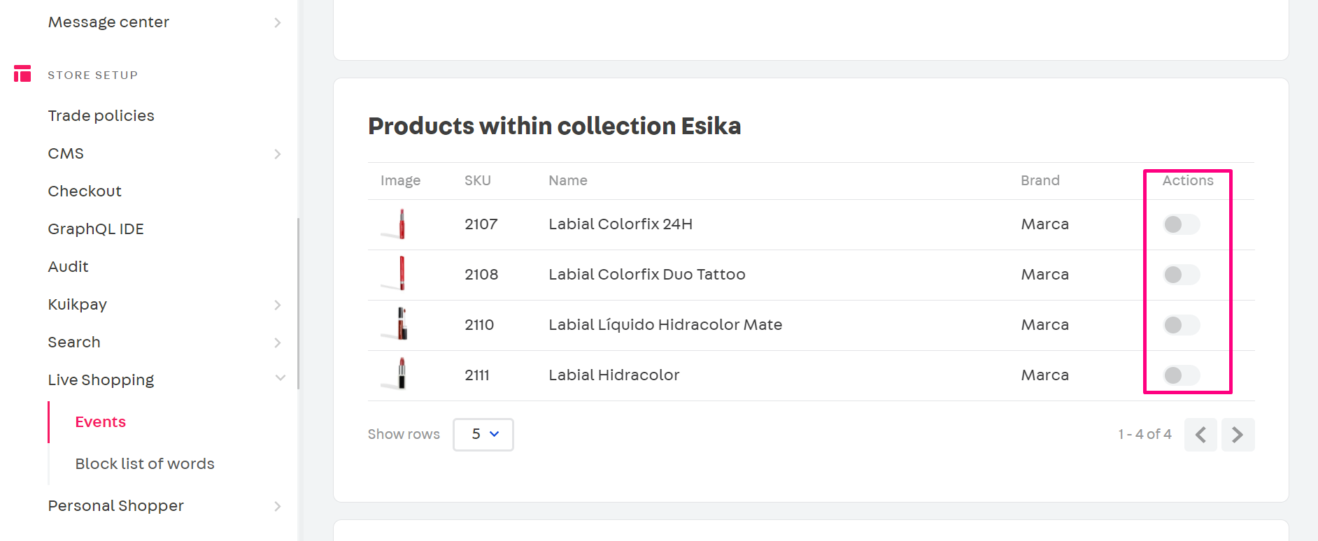Select Block list of words
Image resolution: width=1318 pixels, height=541 pixels.
[x=145, y=464]
